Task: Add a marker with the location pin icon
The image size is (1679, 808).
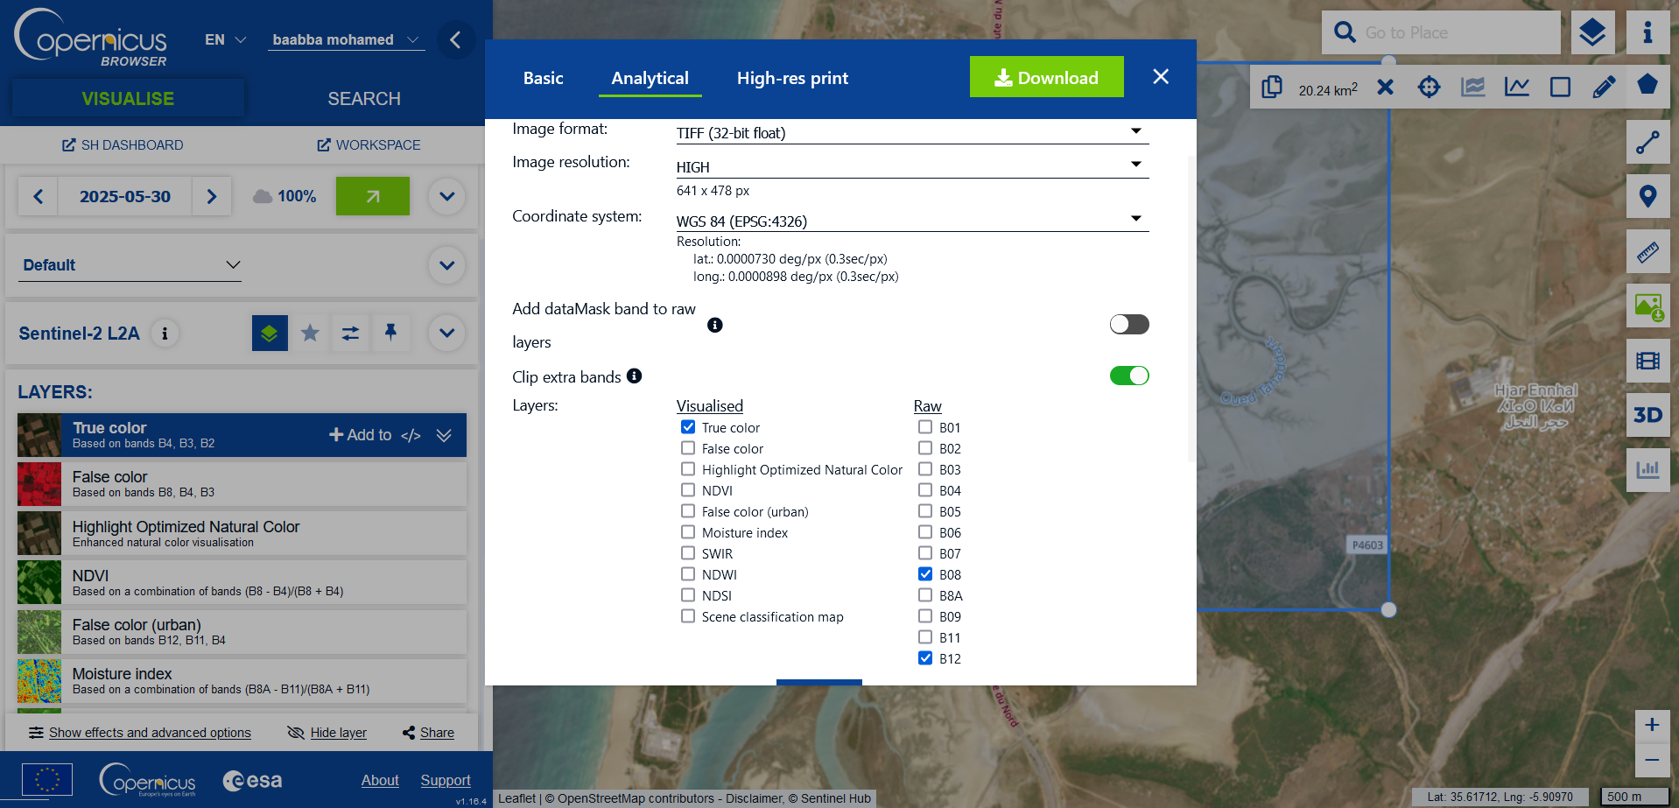Action: pyautogui.click(x=1647, y=197)
